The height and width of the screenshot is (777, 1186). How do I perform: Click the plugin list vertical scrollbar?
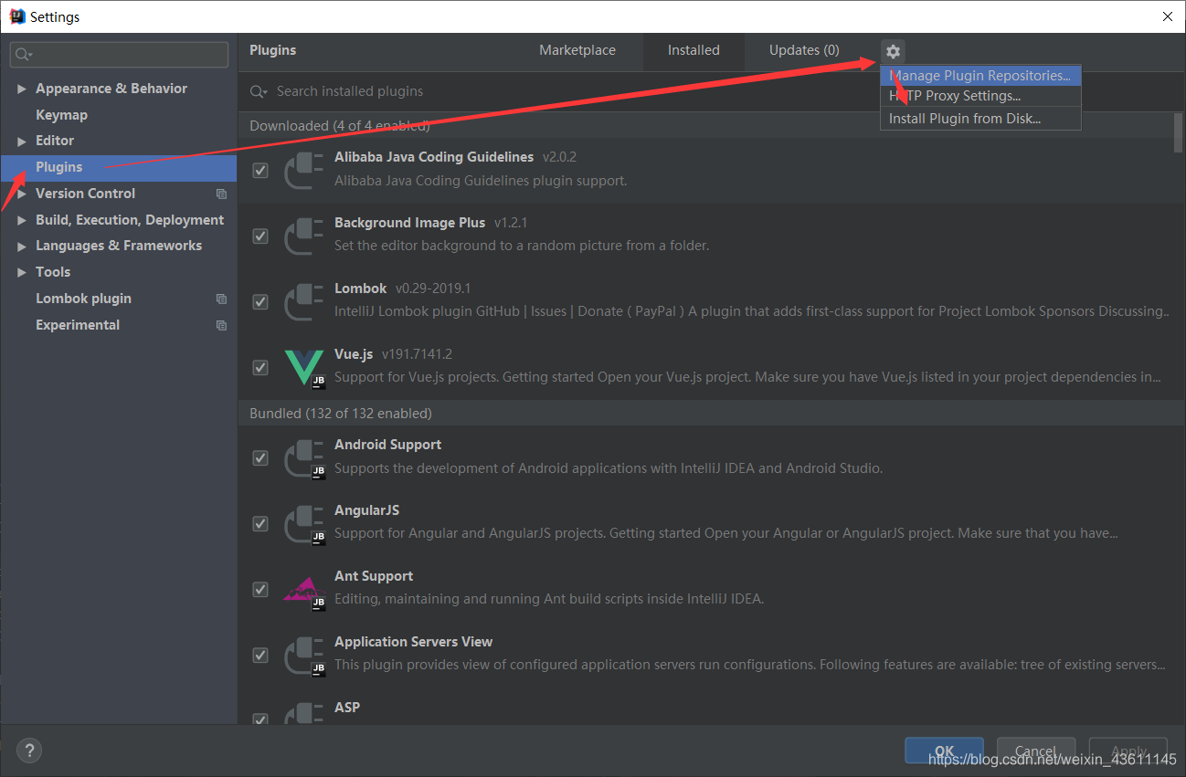[x=1179, y=132]
